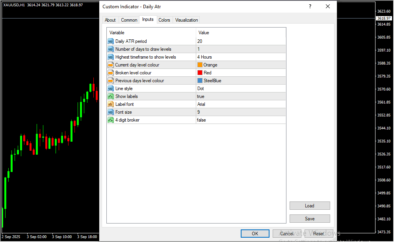Image resolution: width=394 pixels, height=242 pixels.
Task: Click the Broken level colour row icon
Action: [x=110, y=73]
